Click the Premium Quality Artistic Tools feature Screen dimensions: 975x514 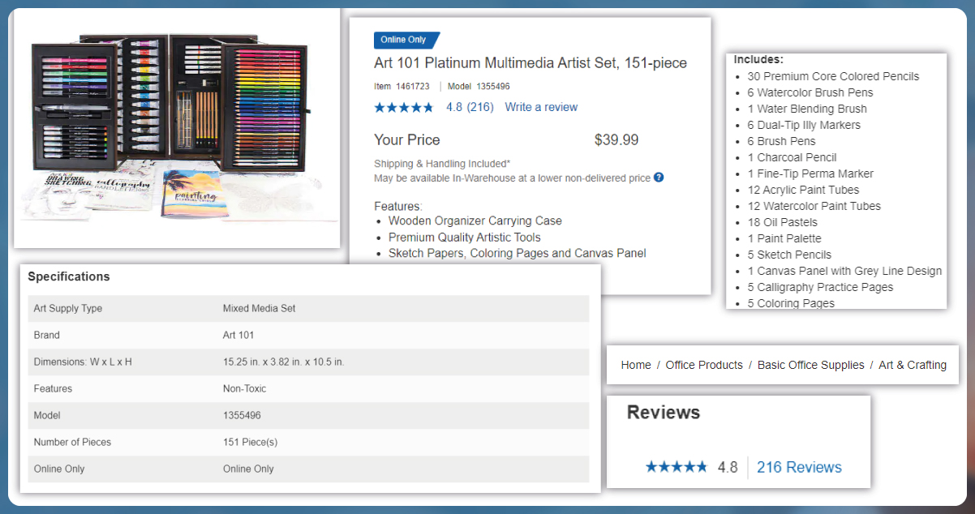[465, 238]
